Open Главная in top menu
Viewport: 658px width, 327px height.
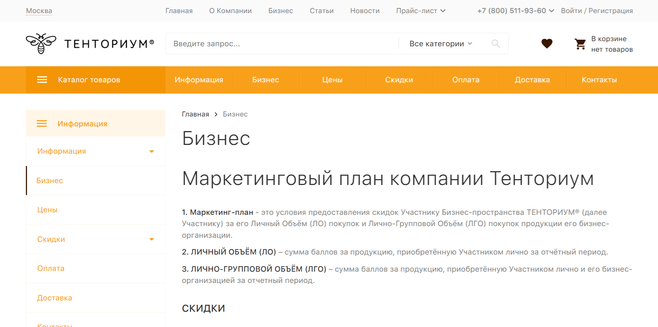[x=179, y=11]
